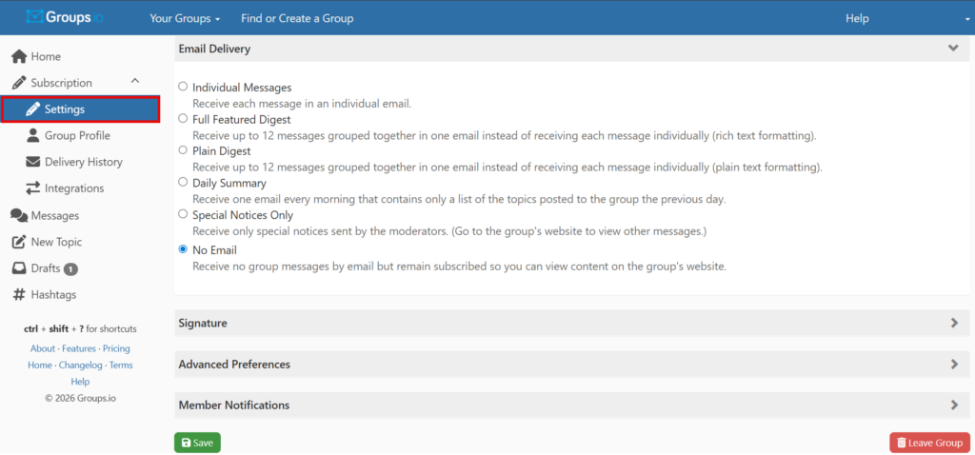Screen dimensions: 975x455
Task: Click the Drafts count badge showing 1
Action: (70, 269)
